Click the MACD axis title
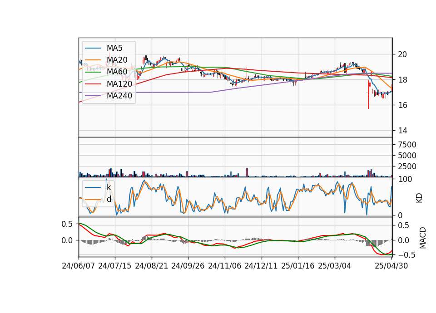 (x=423, y=238)
